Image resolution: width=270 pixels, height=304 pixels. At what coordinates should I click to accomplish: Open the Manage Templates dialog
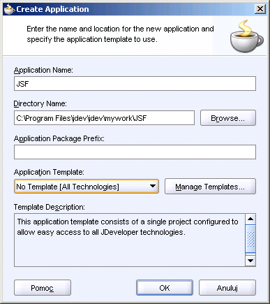[x=210, y=187]
